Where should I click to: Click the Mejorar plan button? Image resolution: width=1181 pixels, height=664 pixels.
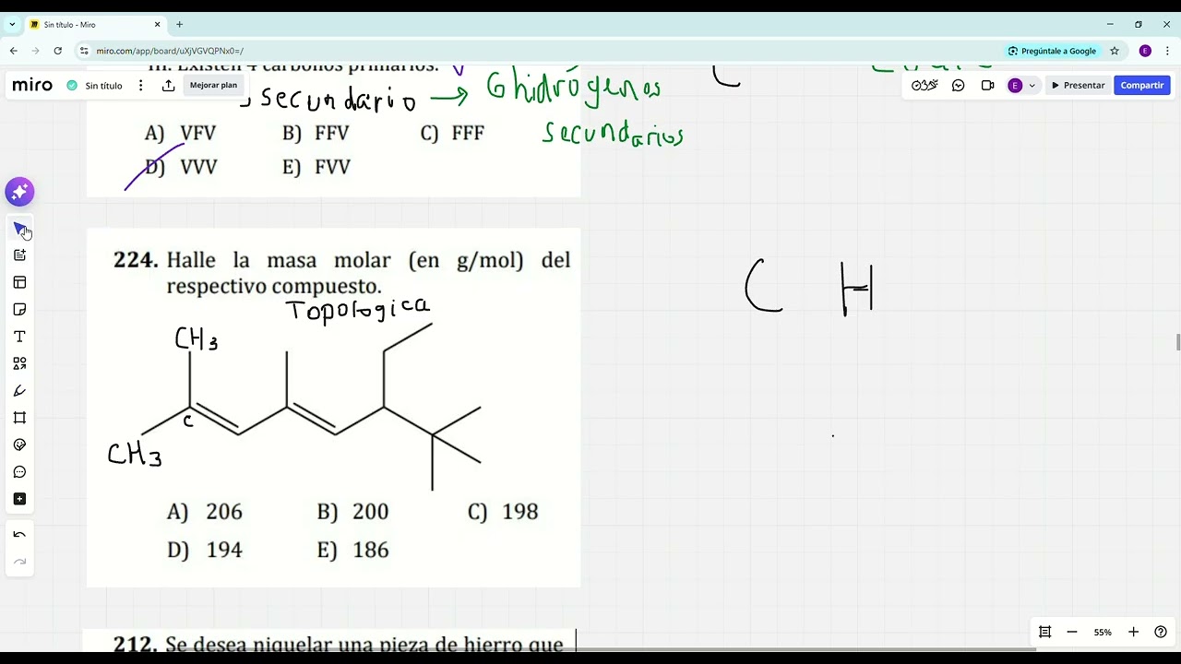tap(213, 85)
